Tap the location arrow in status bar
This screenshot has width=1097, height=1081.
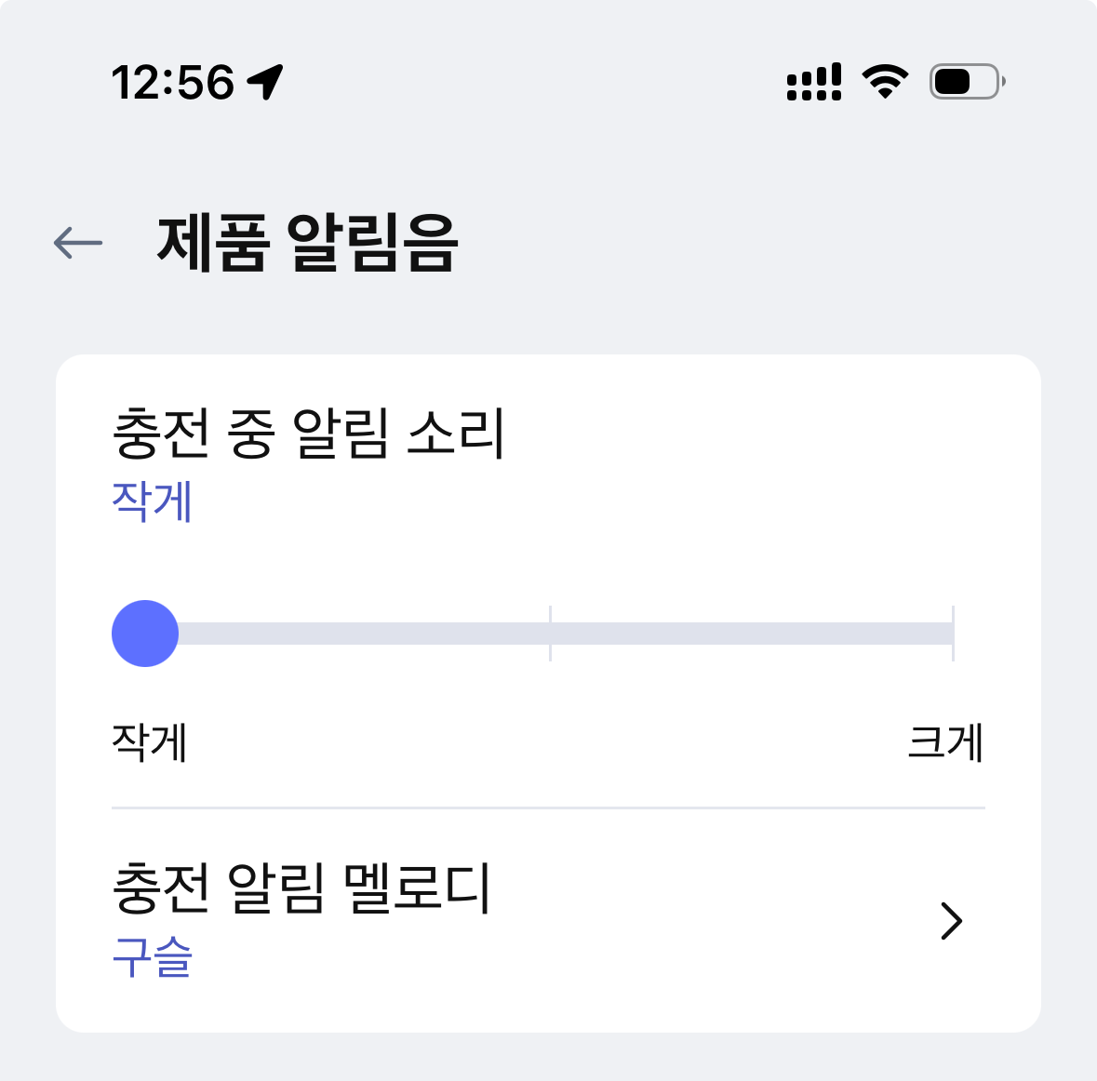265,82
